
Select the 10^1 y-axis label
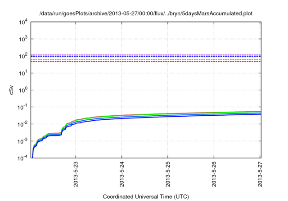[23, 73]
